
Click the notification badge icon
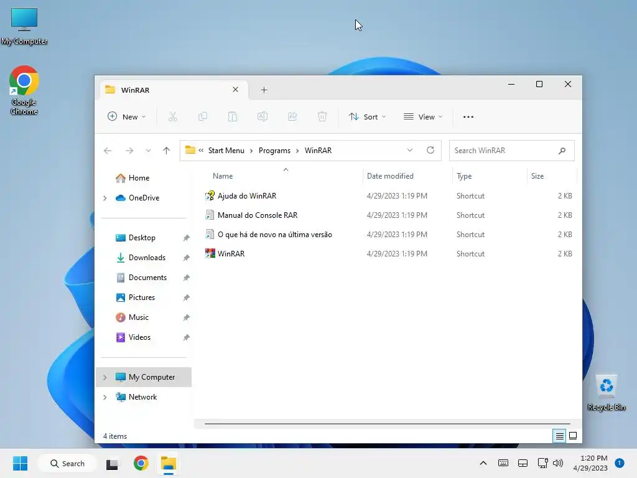pos(620,463)
